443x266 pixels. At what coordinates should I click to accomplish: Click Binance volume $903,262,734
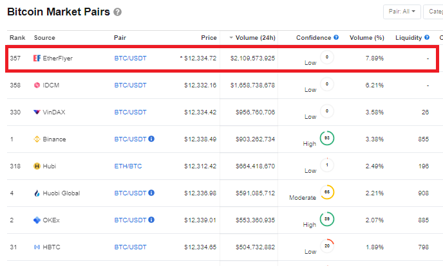(256, 139)
